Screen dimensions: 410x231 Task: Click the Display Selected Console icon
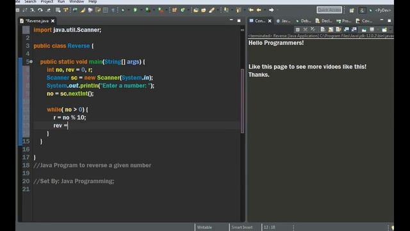click(372, 30)
